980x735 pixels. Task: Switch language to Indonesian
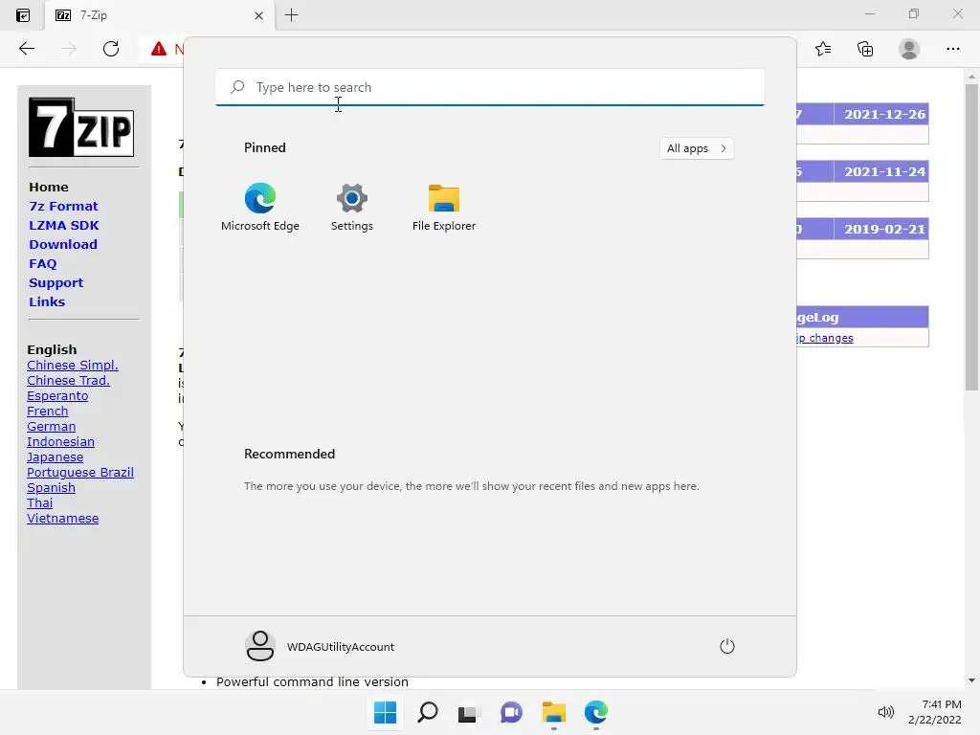tap(60, 442)
